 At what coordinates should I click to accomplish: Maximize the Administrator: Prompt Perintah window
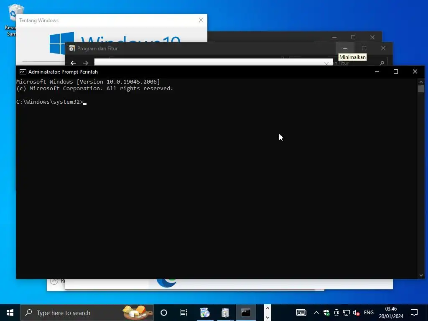pos(396,71)
